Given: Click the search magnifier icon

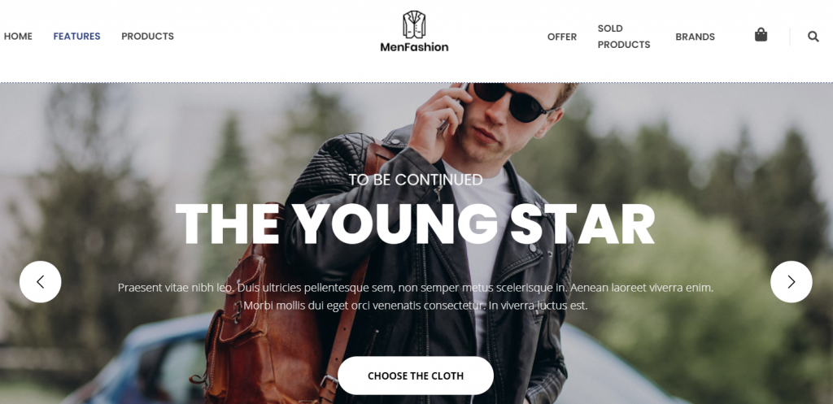Looking at the screenshot, I should [813, 37].
